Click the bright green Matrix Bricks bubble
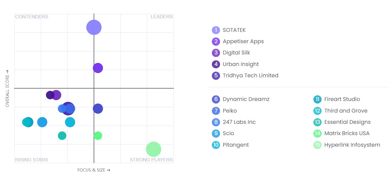389x178 pixels. (98, 136)
